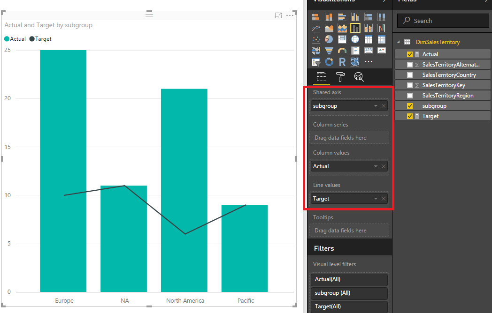This screenshot has width=492, height=313.
Task: Open the subgroup (All) visual level filter
Action: (349, 293)
